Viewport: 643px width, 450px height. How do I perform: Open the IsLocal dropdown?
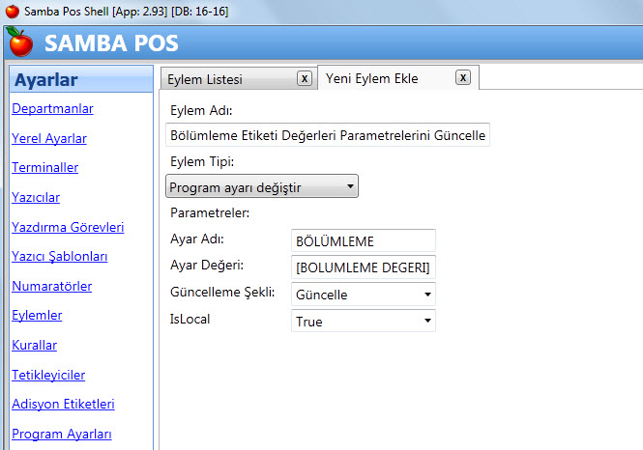click(363, 322)
